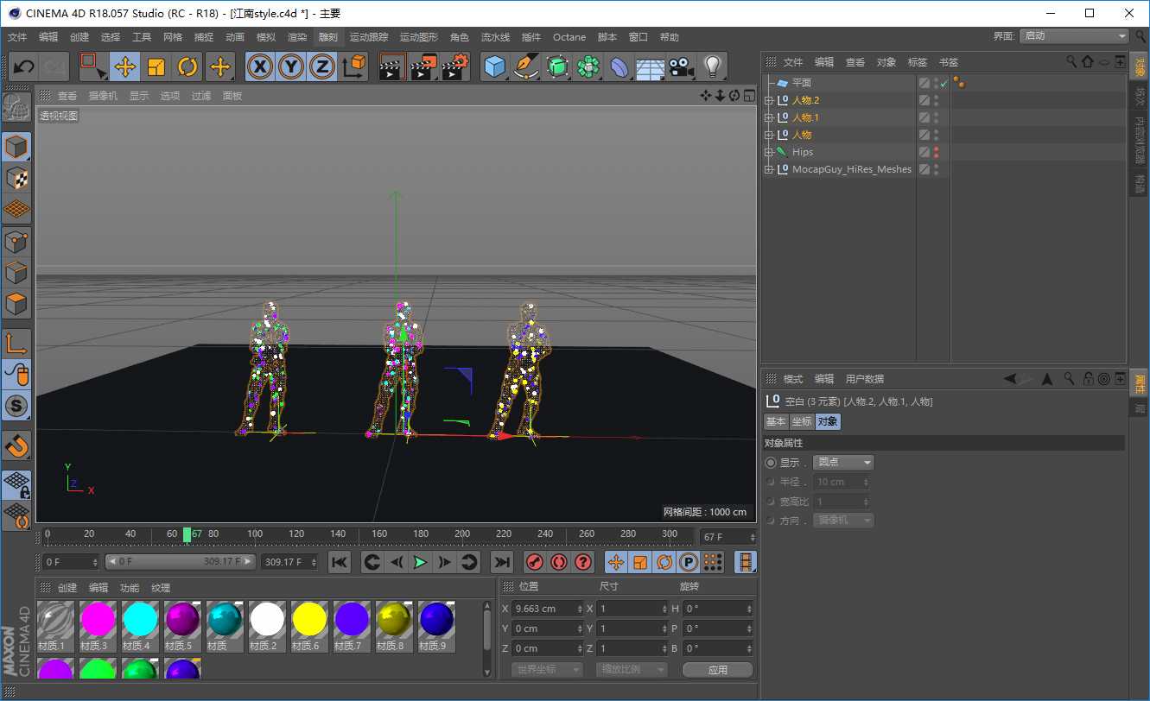Open the 文件 menu
The width and height of the screenshot is (1150, 701).
pyautogui.click(x=17, y=37)
